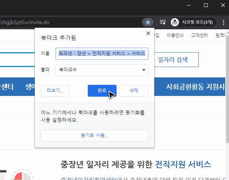Maximize the browser window
This screenshot has width=229, height=180.
tap(206, 6)
